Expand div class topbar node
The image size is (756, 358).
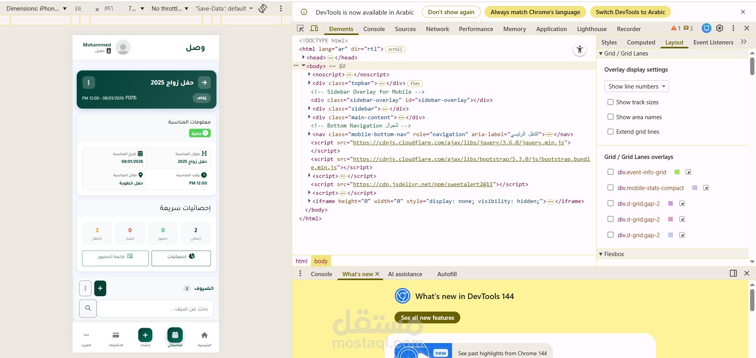pos(309,83)
